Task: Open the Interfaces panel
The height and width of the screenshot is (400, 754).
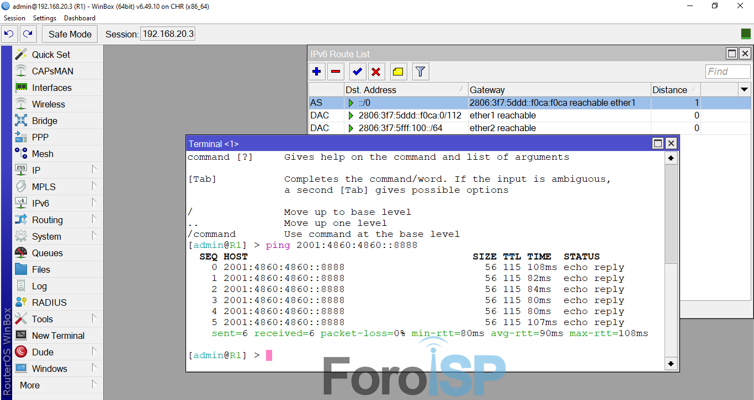Action: pos(51,88)
